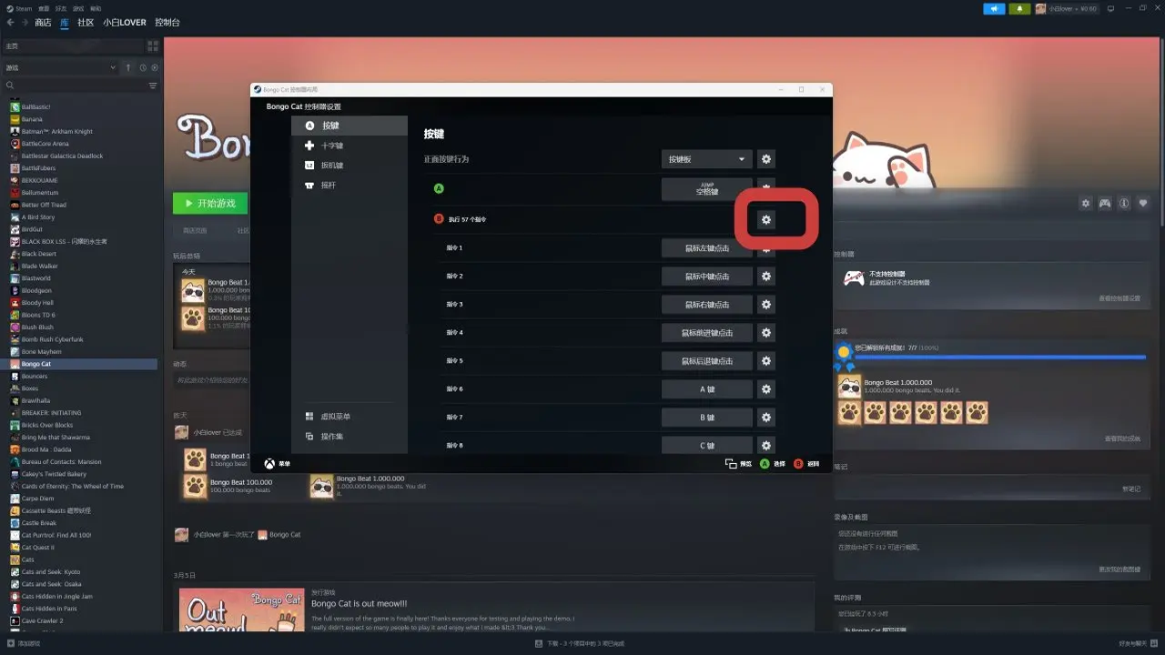Viewport: 1165px width, 655px height.
Task: Click the game info icon on game page
Action: pyautogui.click(x=1125, y=204)
